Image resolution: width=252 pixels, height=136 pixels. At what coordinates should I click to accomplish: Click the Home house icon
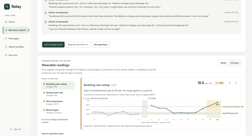coord(6,22)
